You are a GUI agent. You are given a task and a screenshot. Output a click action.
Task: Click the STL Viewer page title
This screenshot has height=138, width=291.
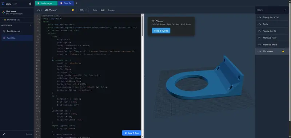tap(51, 10)
